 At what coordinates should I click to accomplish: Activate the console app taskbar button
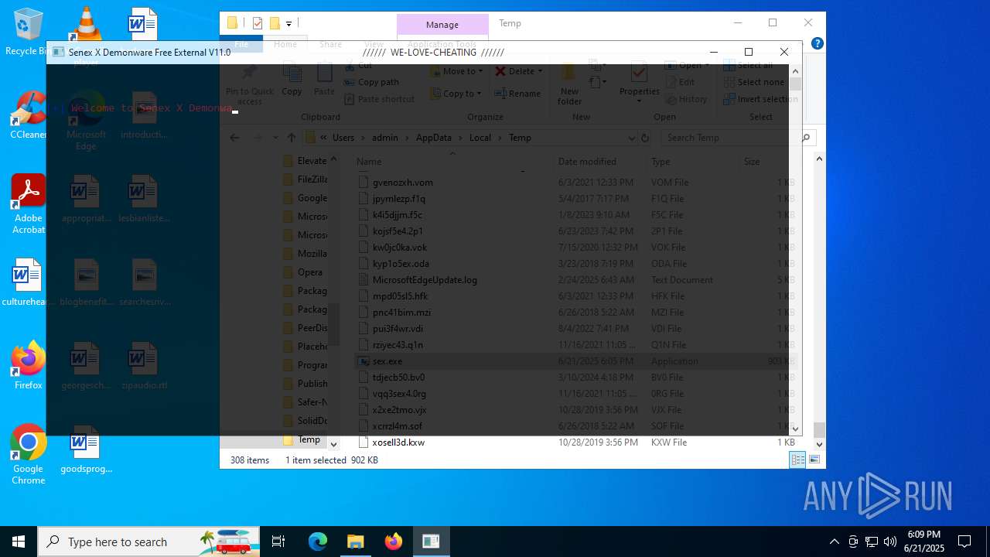click(x=431, y=542)
